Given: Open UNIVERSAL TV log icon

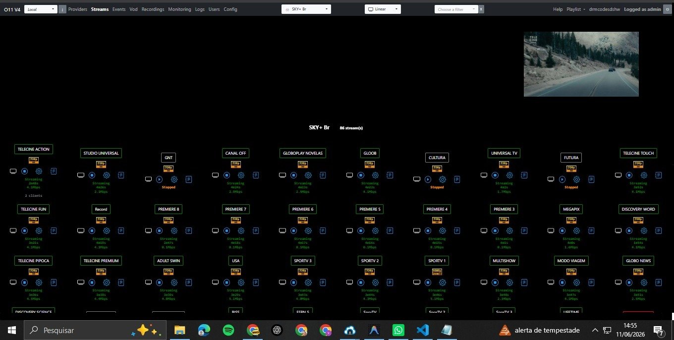Looking at the screenshot, I should point(524,175).
